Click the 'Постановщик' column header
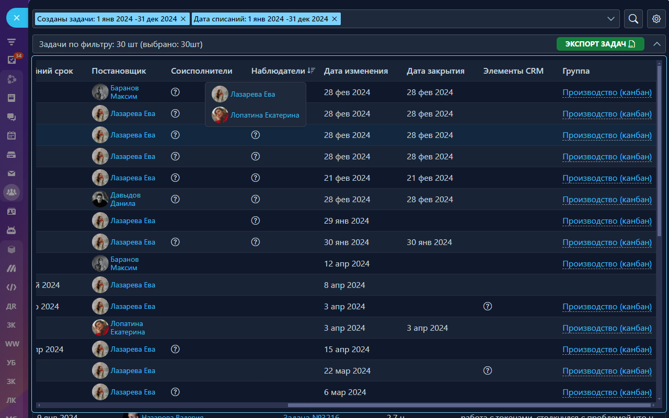The height and width of the screenshot is (418, 669). (x=119, y=71)
